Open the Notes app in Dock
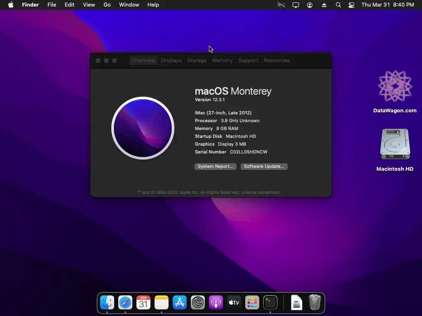Viewport: 422px width, 316px height. [x=162, y=302]
